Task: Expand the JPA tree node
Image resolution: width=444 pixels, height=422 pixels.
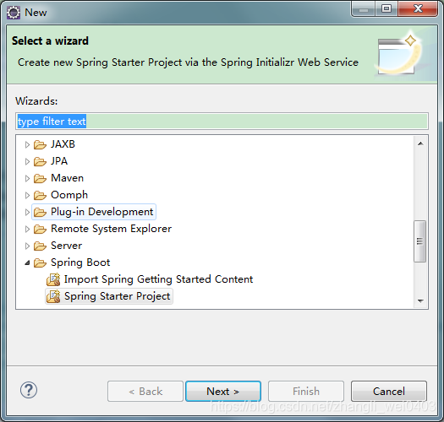Action: [x=27, y=162]
